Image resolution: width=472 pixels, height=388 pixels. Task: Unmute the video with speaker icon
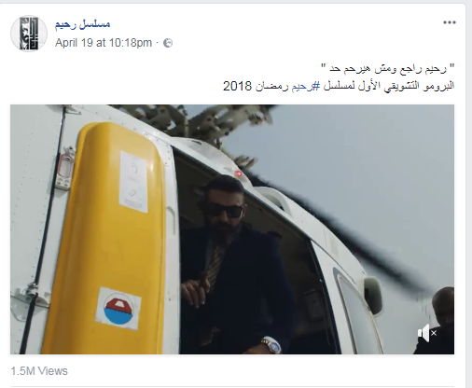coord(427,333)
